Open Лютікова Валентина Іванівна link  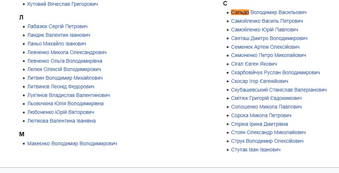coord(61,121)
